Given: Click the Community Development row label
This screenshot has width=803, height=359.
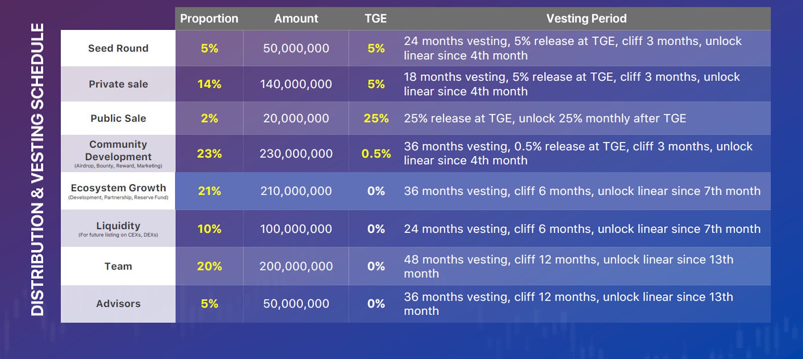Looking at the screenshot, I should tap(118, 150).
